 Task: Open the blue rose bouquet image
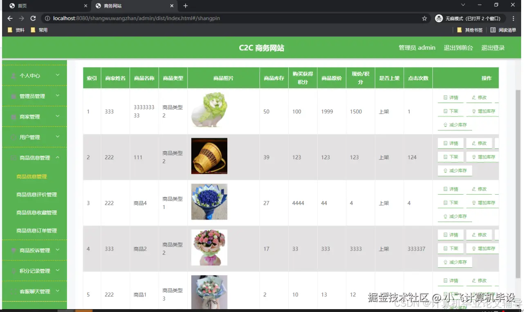tap(209, 202)
